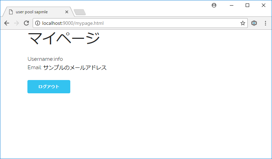Click the マイページ heading

pos(64,38)
